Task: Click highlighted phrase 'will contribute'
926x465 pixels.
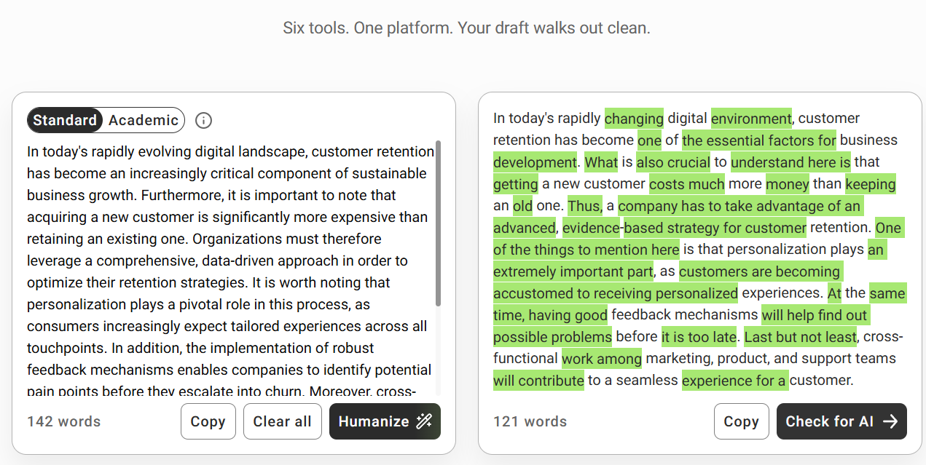Action: tap(538, 380)
